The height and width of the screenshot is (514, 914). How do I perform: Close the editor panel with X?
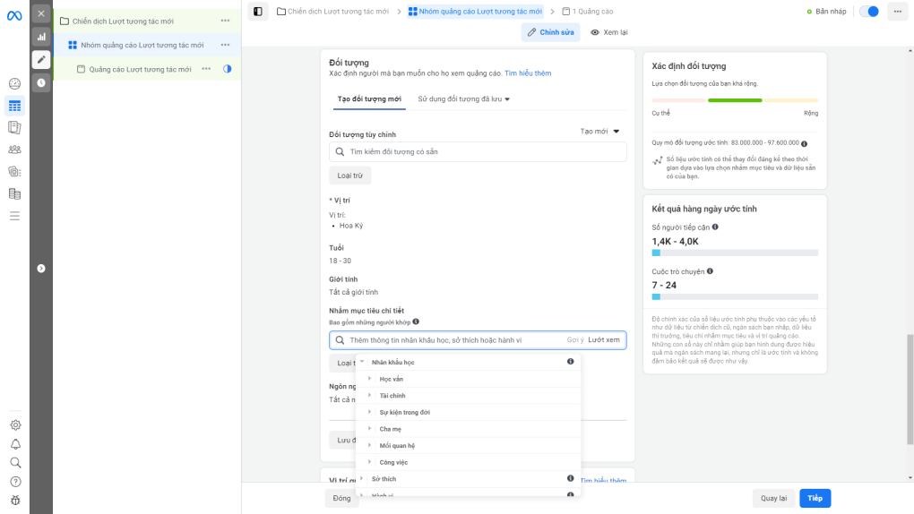(41, 13)
